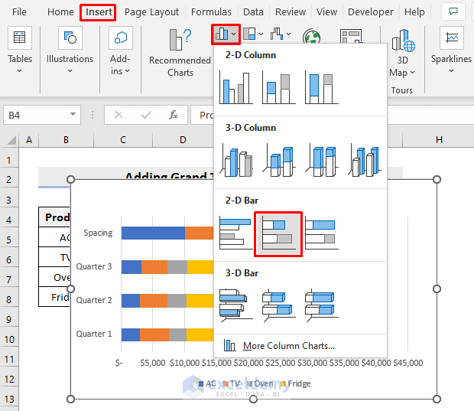Click the Name Box showing B4
The width and height of the screenshot is (474, 411).
42,115
